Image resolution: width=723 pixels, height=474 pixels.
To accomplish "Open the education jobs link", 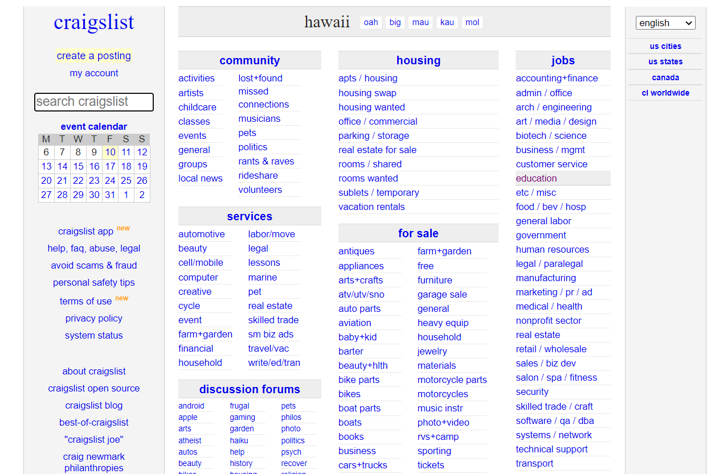I will [x=536, y=178].
